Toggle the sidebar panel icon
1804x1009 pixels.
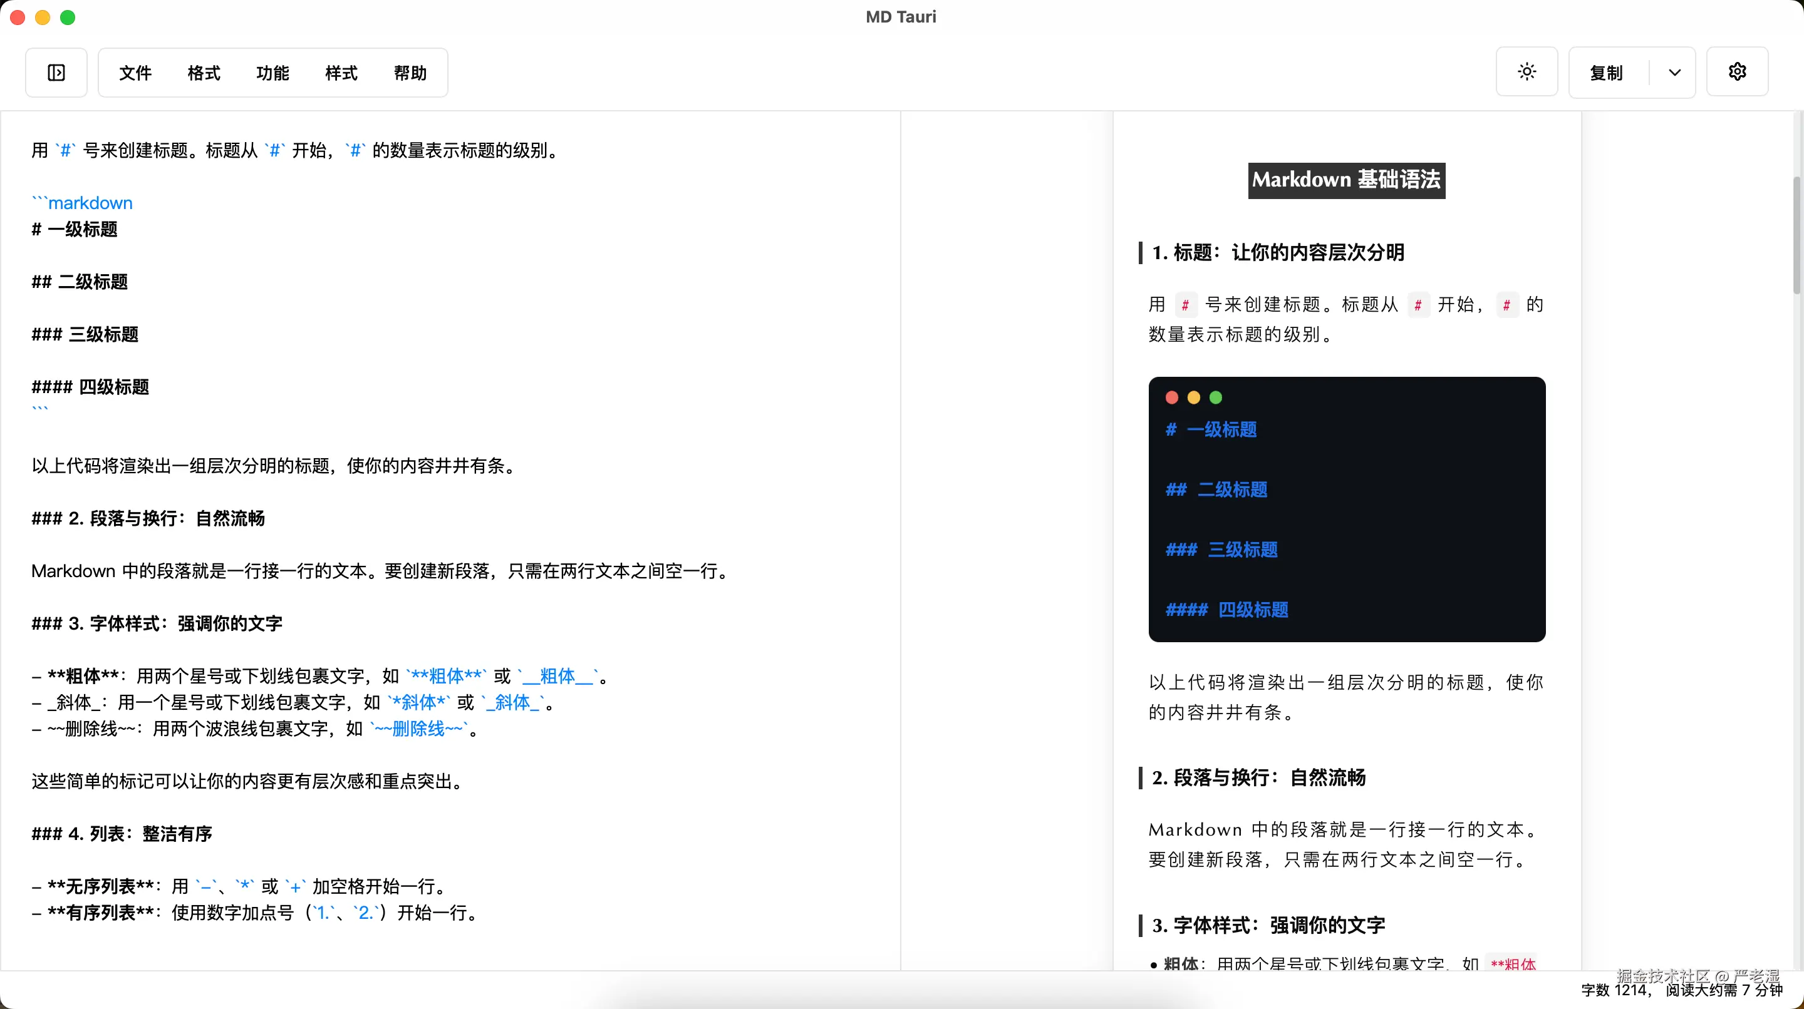(x=56, y=73)
